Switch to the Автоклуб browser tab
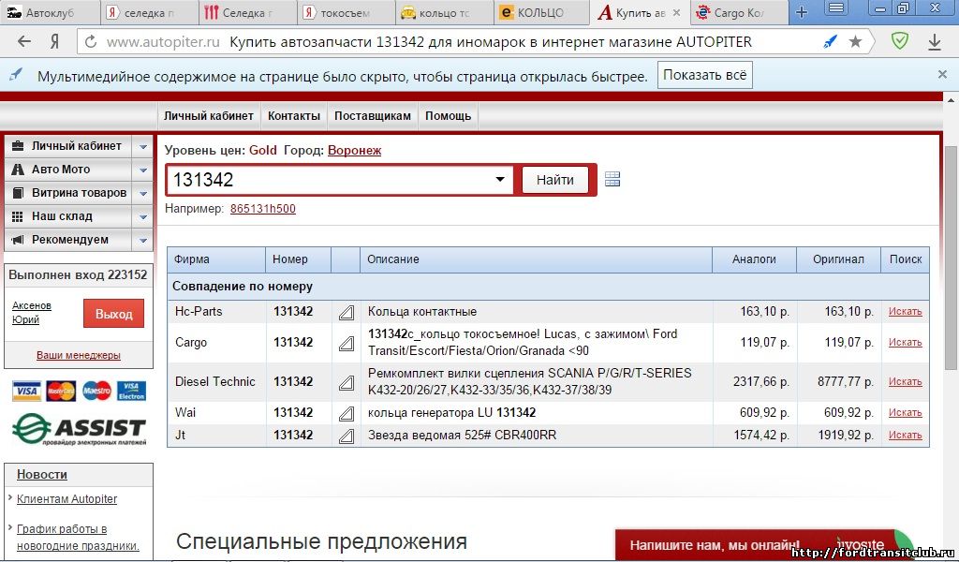The width and height of the screenshot is (959, 562). [x=49, y=12]
